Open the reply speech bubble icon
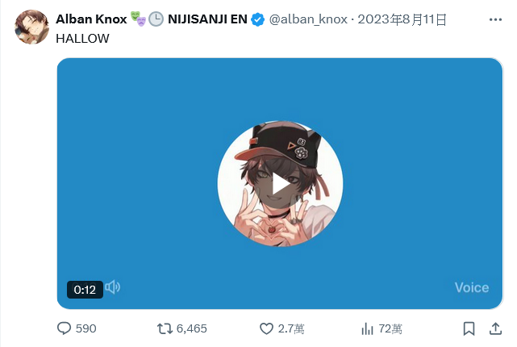 (x=64, y=328)
